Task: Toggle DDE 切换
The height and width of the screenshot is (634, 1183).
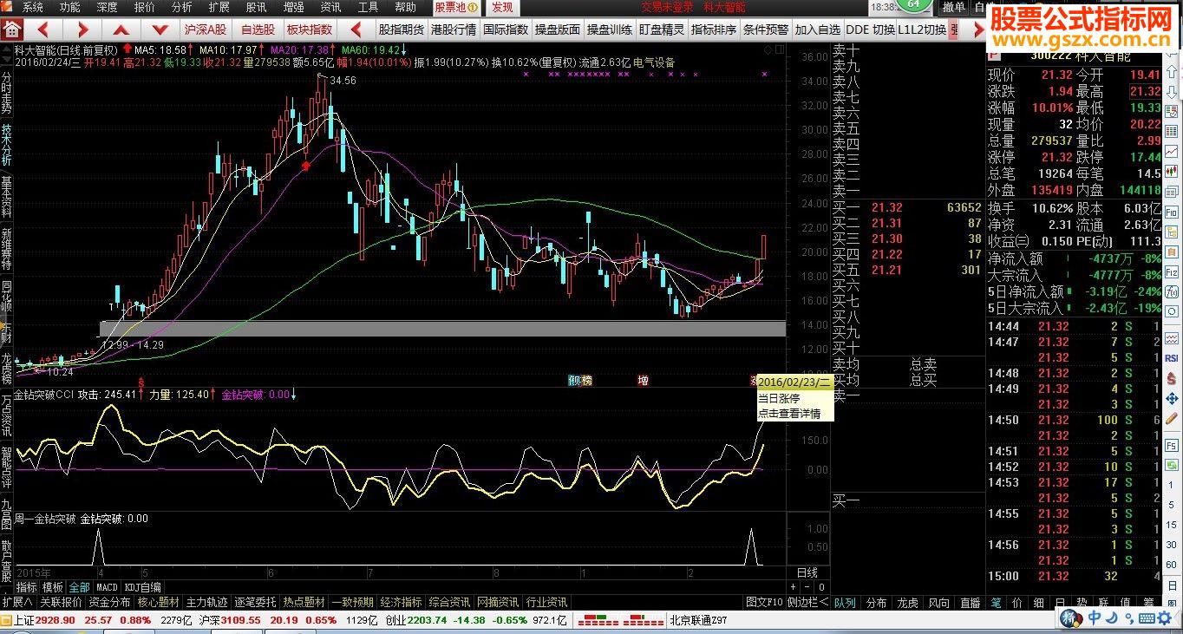Action: click(870, 29)
